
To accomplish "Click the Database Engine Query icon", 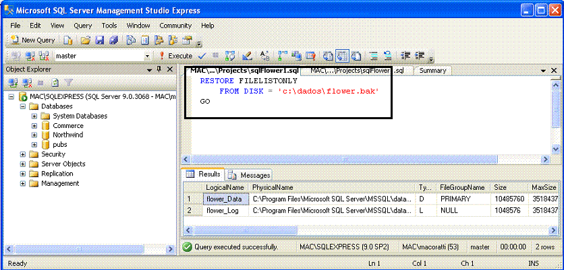I will [68, 40].
